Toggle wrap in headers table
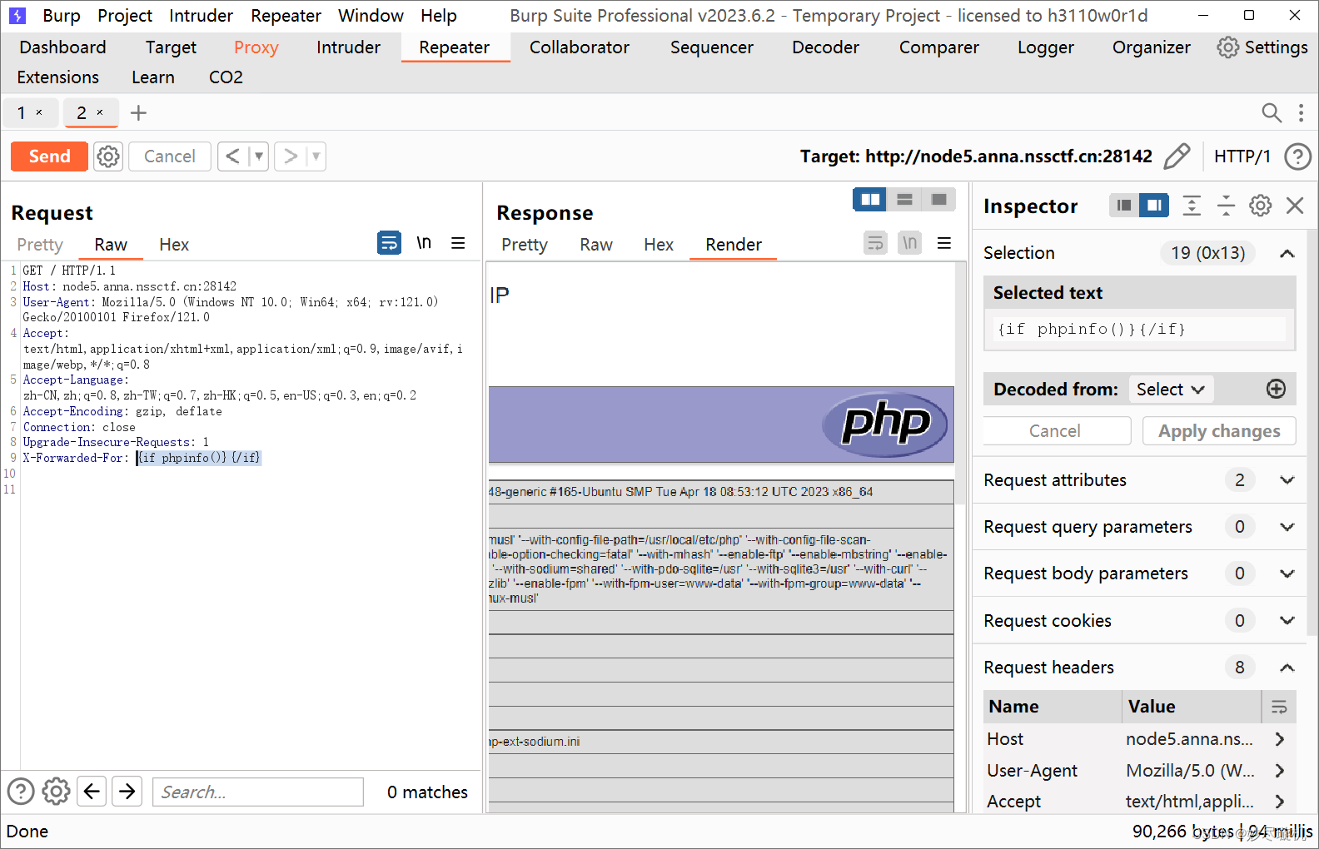This screenshot has width=1319, height=849. [1279, 707]
